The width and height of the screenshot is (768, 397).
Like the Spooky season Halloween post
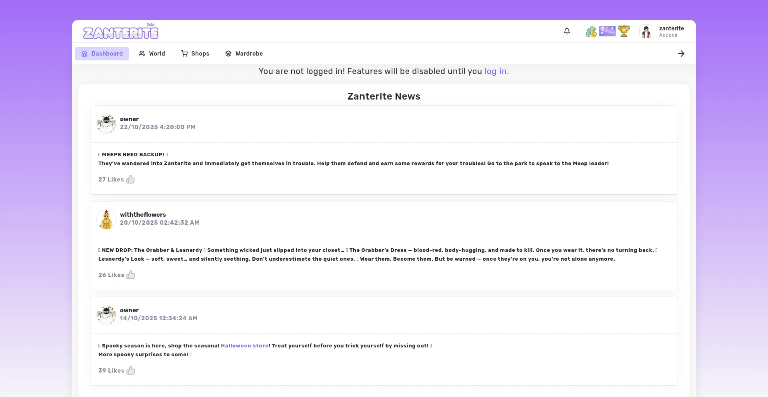tap(131, 371)
